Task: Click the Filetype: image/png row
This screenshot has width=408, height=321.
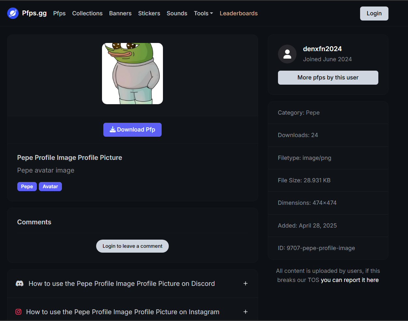Action: point(328,158)
